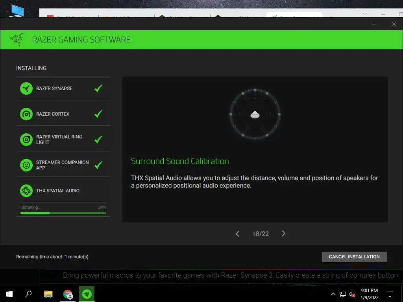Click the Razer Virtual Ring Light icon
The height and width of the screenshot is (302, 403).
point(26,140)
